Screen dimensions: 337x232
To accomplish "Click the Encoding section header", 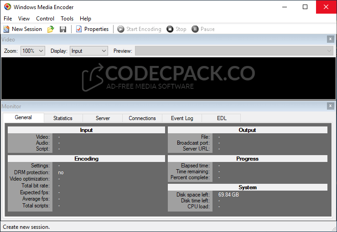I will (x=86, y=159).
